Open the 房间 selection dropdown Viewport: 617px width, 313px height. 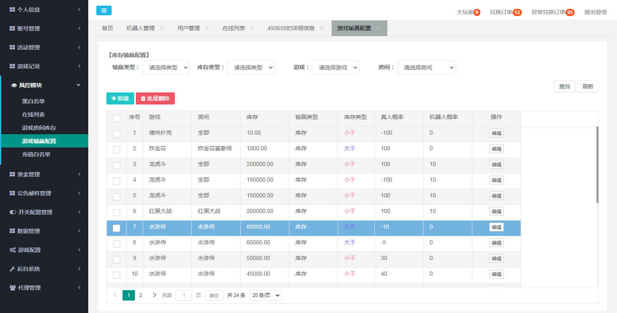click(426, 68)
